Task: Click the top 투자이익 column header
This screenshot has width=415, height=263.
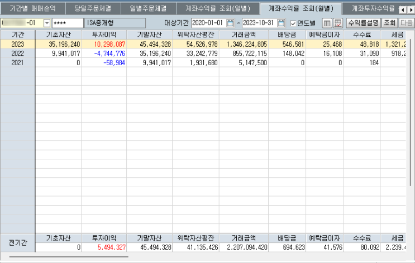Action: (104, 35)
